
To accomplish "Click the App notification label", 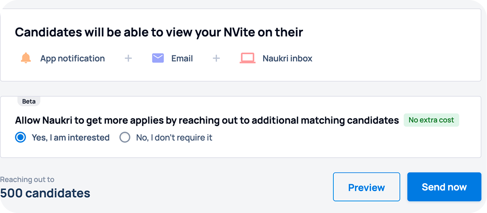I will coord(73,59).
